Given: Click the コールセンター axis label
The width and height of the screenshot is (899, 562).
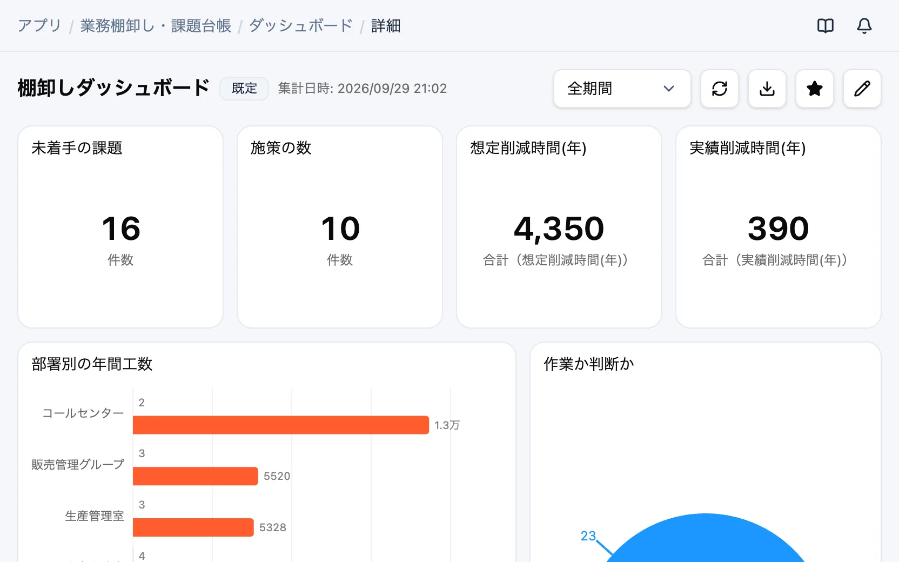Looking at the screenshot, I should (x=83, y=413).
